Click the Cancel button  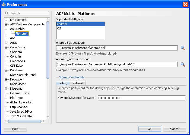point(175,129)
